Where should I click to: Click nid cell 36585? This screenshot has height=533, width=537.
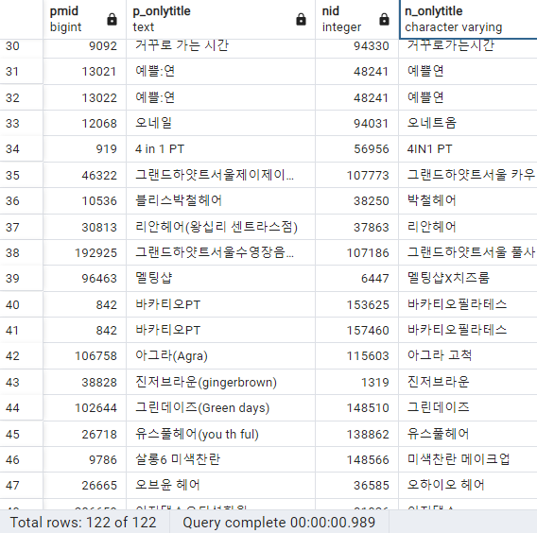pos(356,486)
